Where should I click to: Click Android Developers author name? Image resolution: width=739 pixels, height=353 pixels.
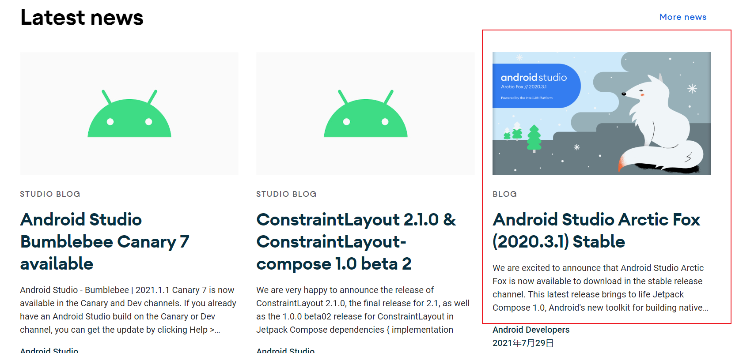531,330
